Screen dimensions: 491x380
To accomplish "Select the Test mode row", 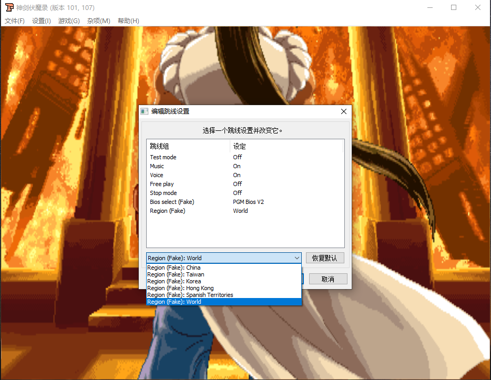I will (245, 157).
